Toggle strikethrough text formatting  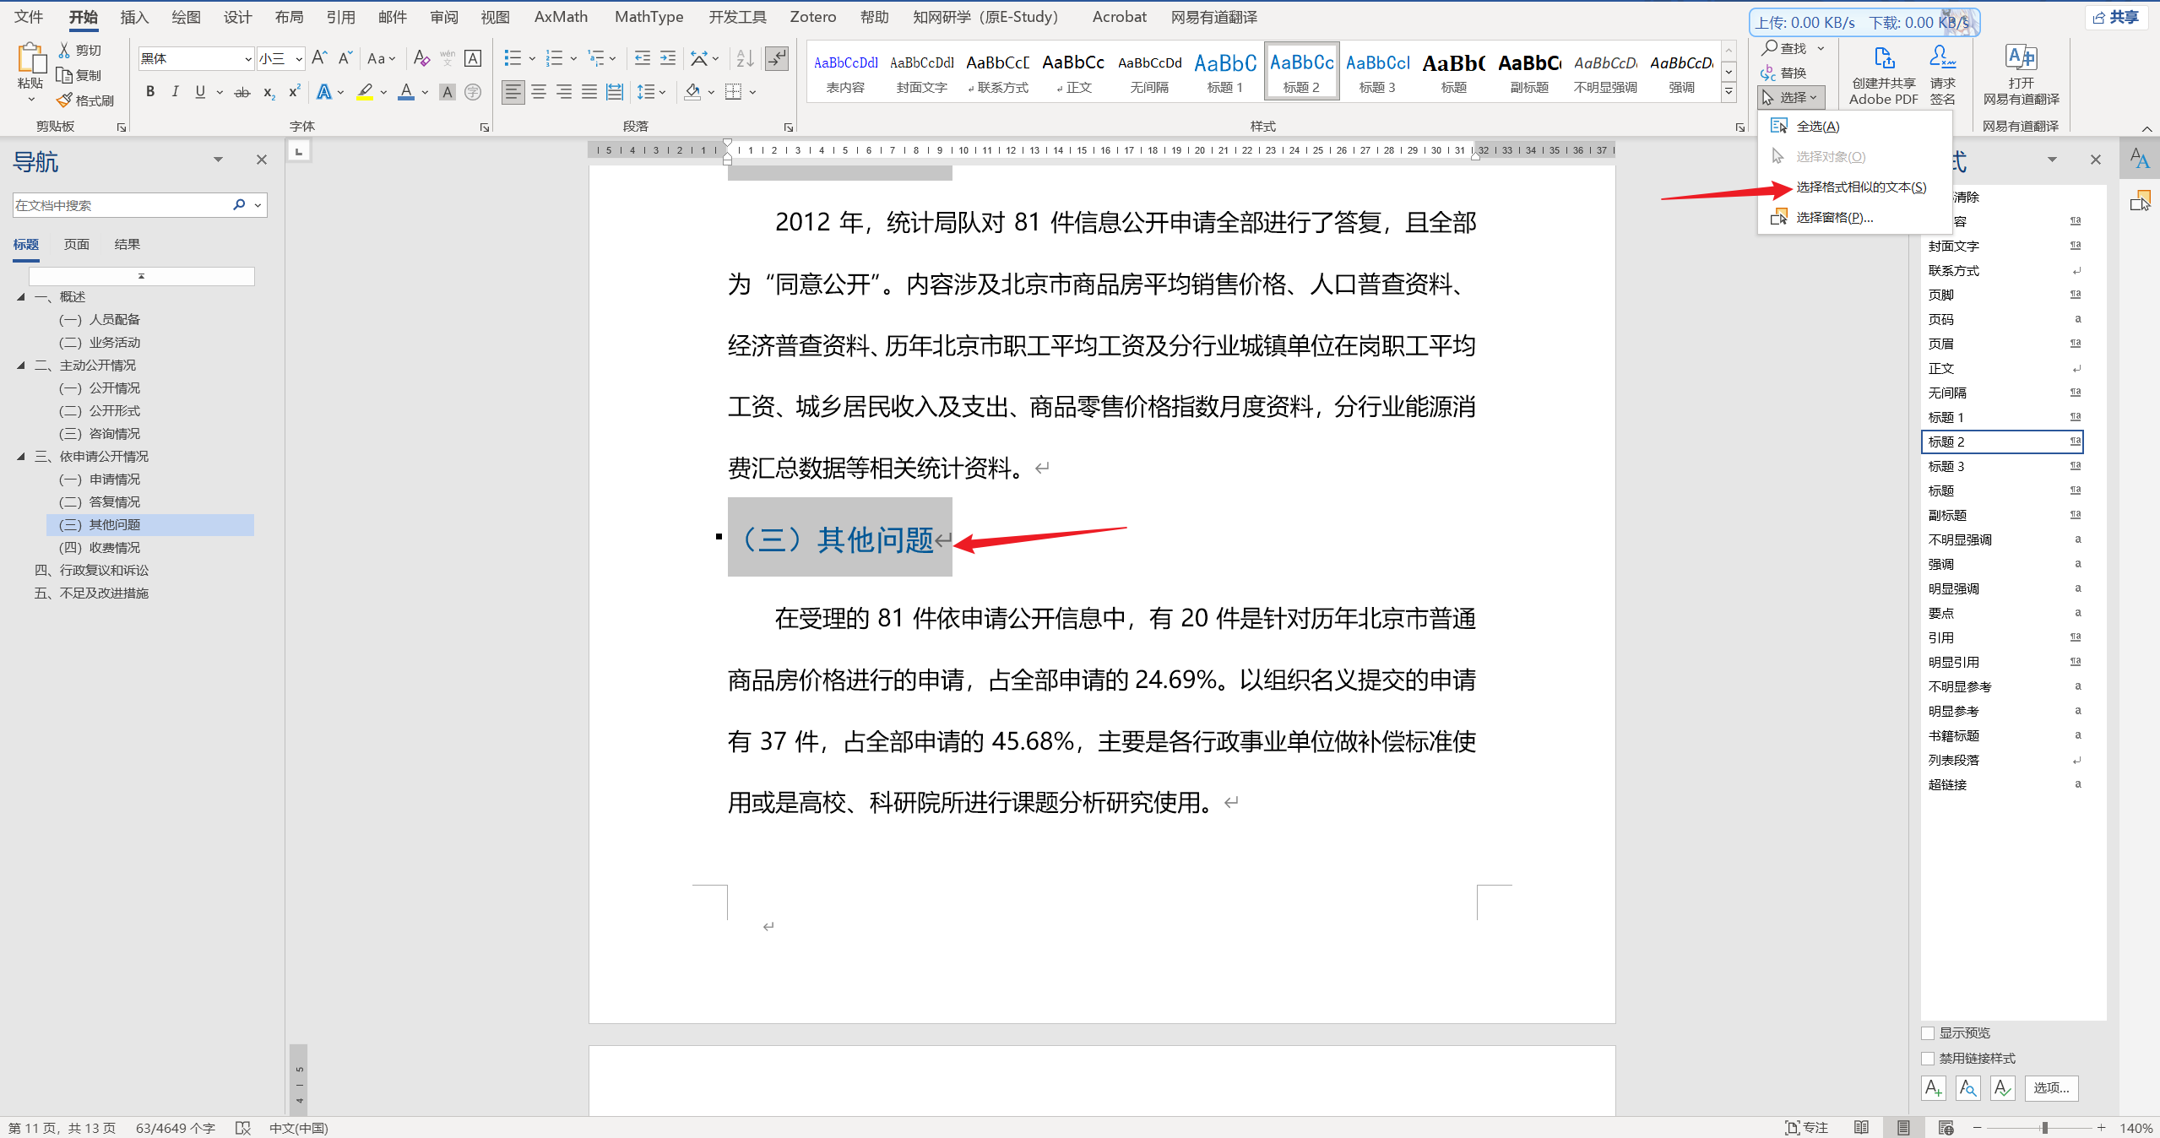[x=242, y=92]
